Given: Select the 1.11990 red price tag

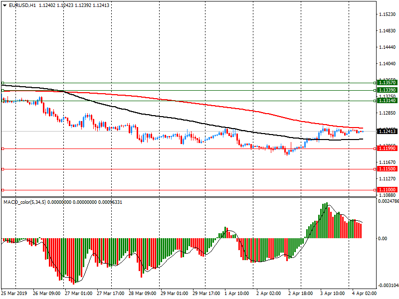Looking at the screenshot, I should point(387,149).
